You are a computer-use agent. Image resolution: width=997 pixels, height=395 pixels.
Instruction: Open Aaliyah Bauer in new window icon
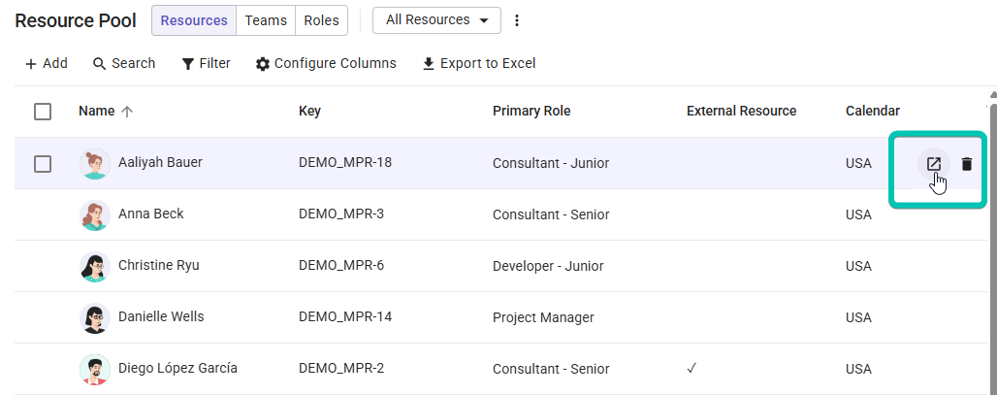pos(933,164)
